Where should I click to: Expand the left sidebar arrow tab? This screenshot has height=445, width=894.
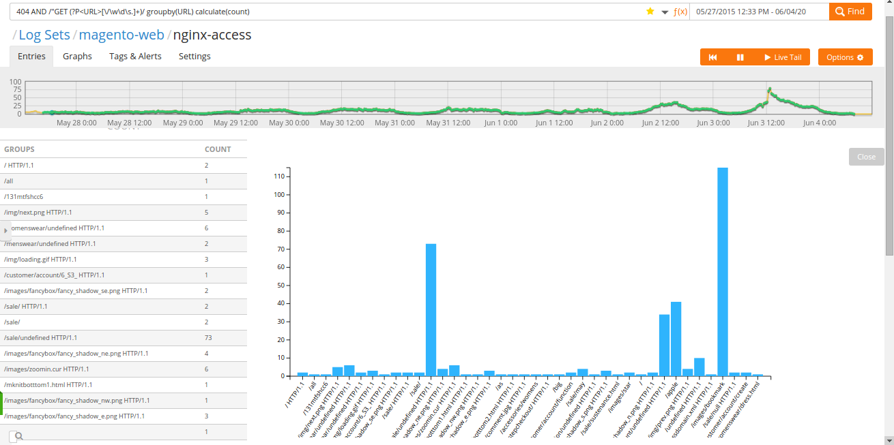point(5,231)
